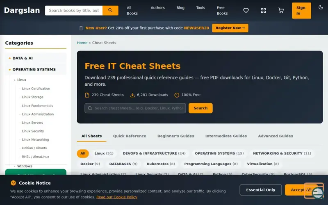This screenshot has width=328, height=205.
Task: Open Authors menu item
Action: pos(157,8)
